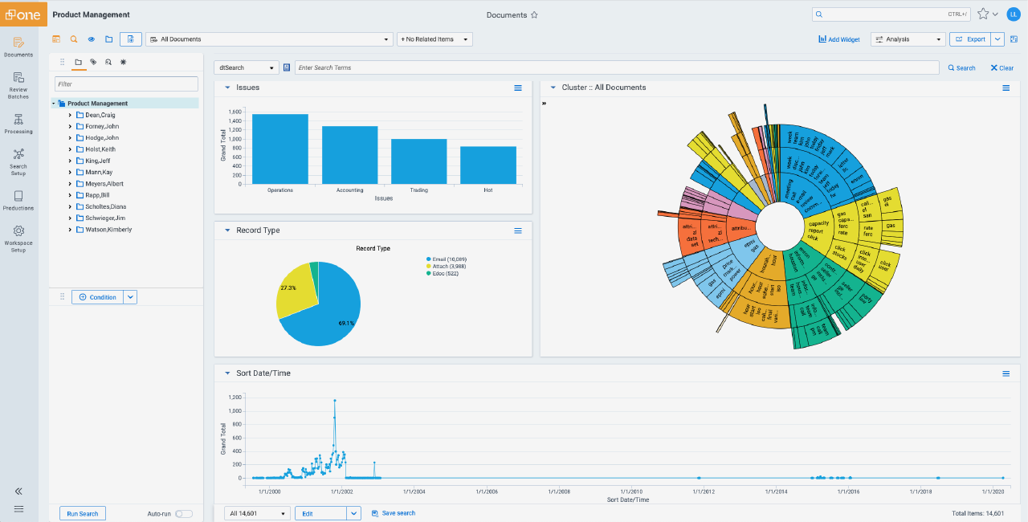Open the Analysis dropdown
This screenshot has height=522, width=1028.
908,39
